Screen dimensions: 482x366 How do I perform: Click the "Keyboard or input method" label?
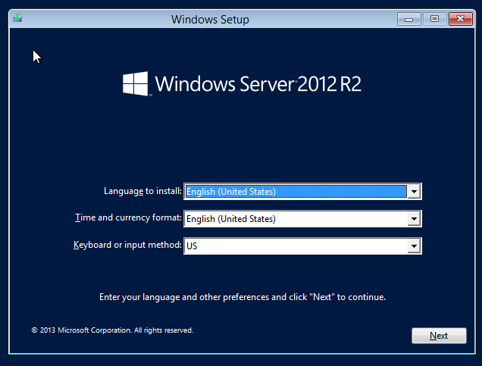[x=127, y=246]
